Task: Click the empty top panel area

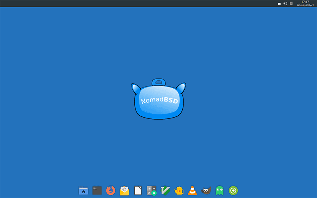Action: pos(139,3)
